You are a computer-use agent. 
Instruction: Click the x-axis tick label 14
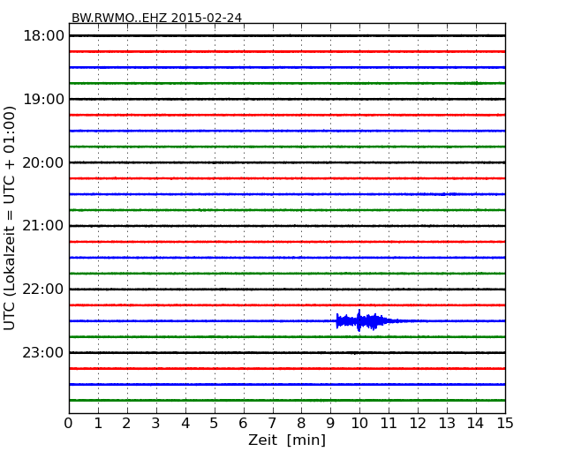tap(476, 424)
